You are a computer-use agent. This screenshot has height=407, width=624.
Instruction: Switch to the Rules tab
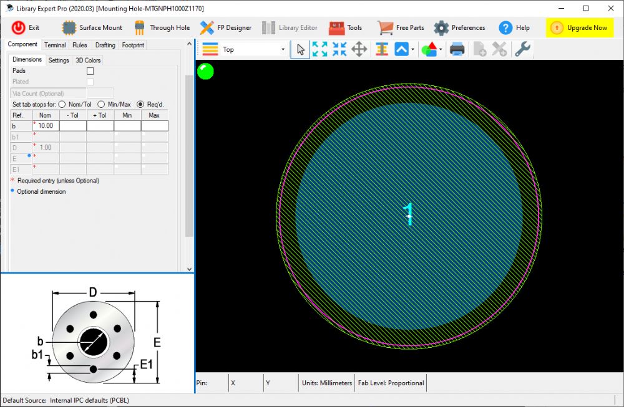tap(80, 45)
